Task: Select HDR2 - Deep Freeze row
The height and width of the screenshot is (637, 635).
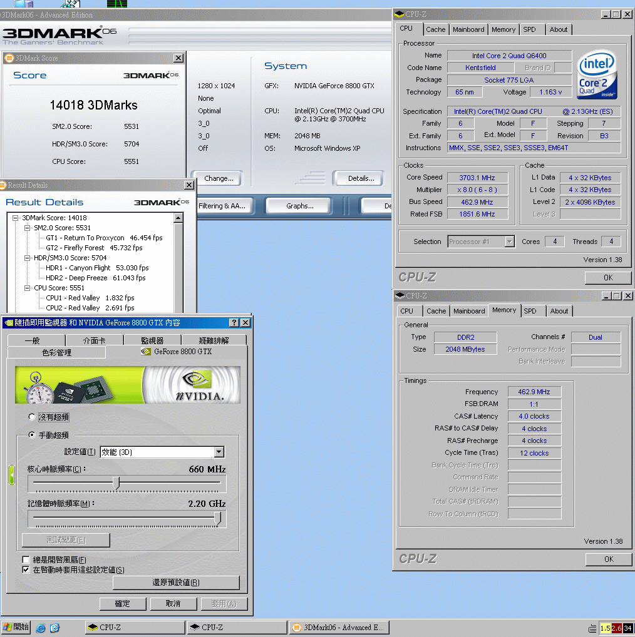Action: [x=96, y=278]
